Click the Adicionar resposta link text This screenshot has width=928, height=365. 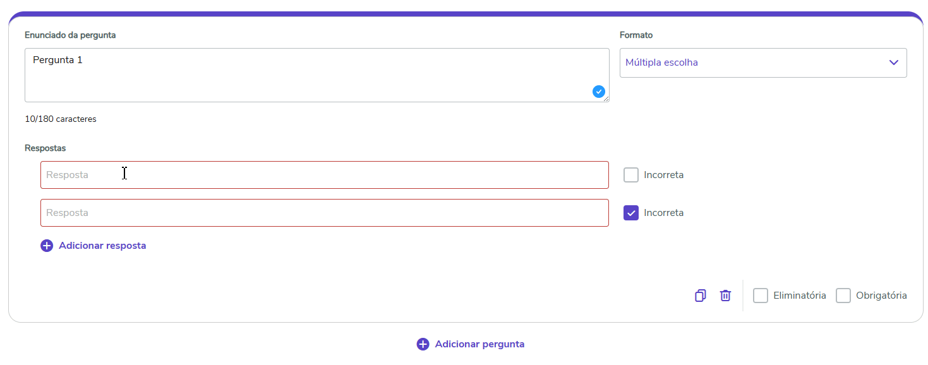(x=102, y=246)
